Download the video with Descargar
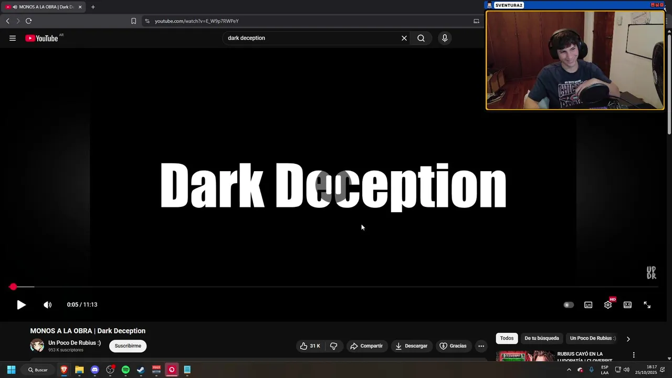 point(411,346)
